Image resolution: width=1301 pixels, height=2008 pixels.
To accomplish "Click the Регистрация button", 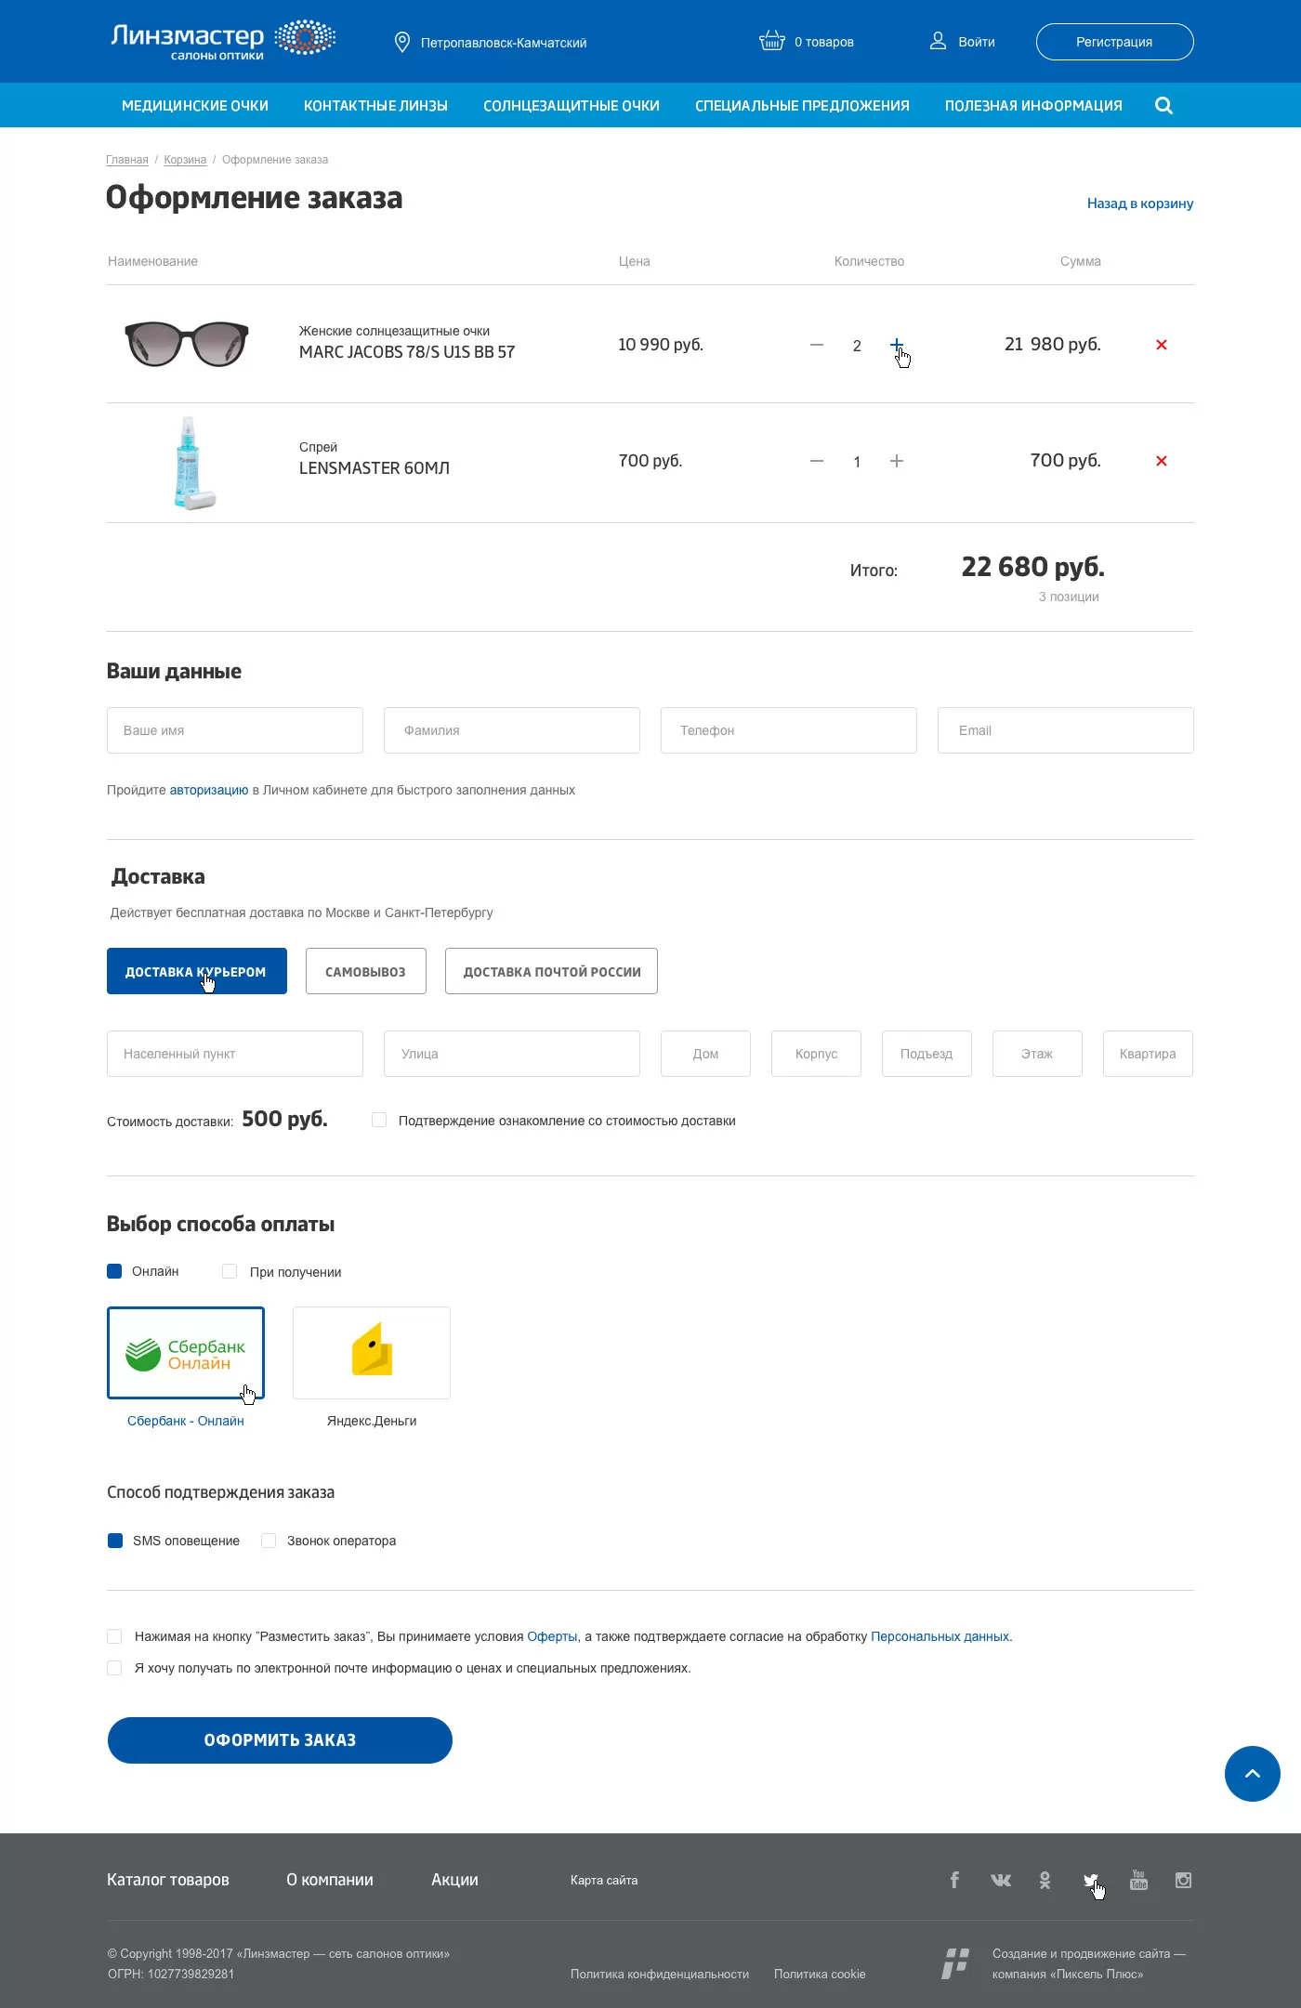I will [x=1115, y=42].
